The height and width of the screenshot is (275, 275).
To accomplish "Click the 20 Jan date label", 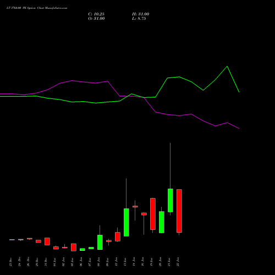I will point(160,262).
